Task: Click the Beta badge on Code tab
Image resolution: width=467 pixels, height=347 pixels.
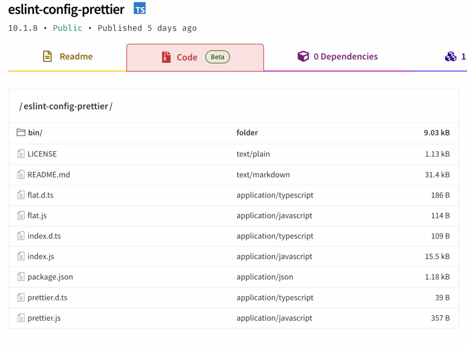Action: (218, 57)
